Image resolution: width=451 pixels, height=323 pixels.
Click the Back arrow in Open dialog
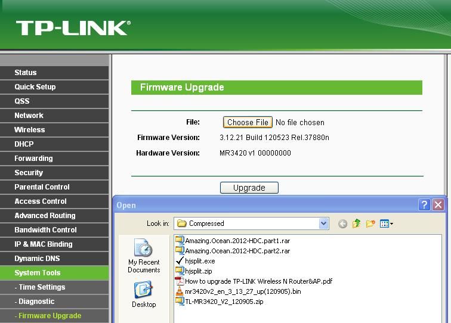coord(342,224)
